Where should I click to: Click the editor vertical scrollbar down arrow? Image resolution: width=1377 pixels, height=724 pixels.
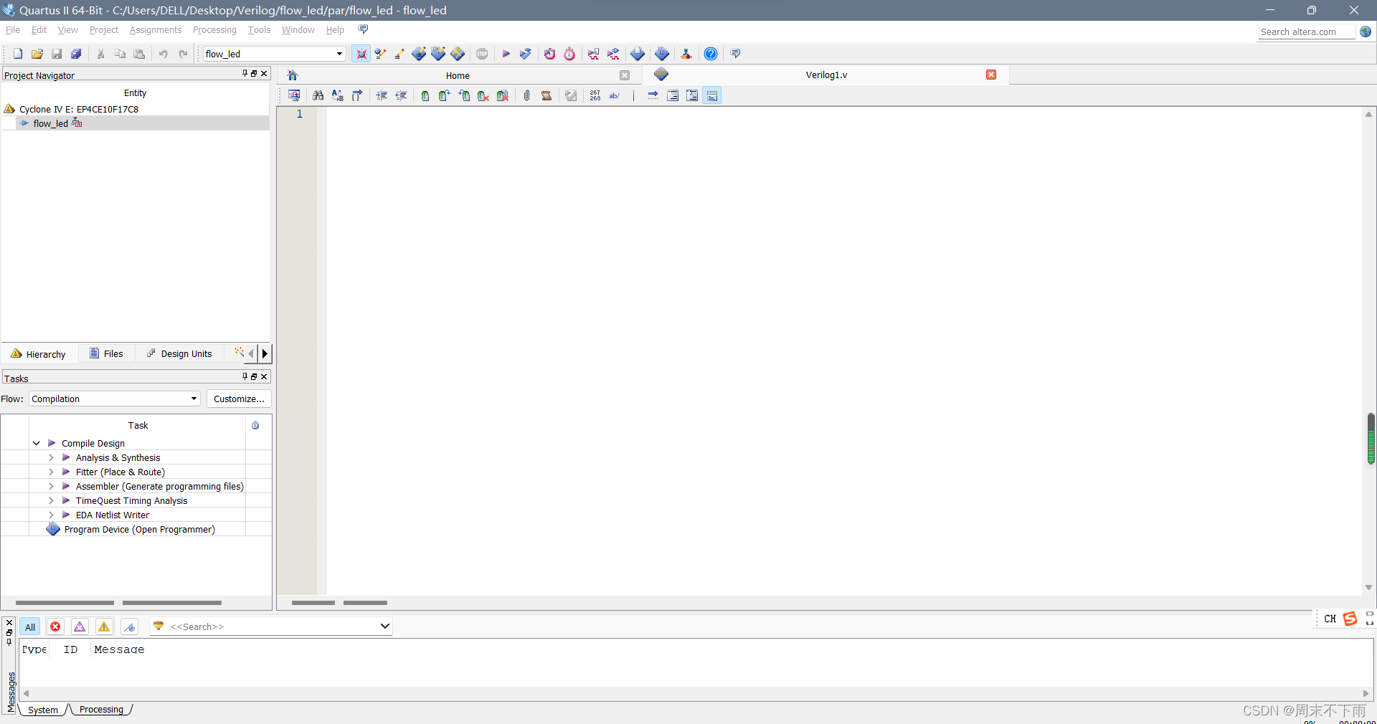tap(1368, 587)
